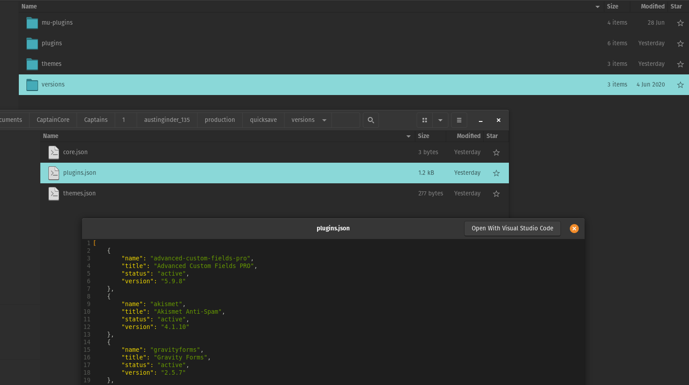Sort by Size column in lower window

pyautogui.click(x=423, y=136)
